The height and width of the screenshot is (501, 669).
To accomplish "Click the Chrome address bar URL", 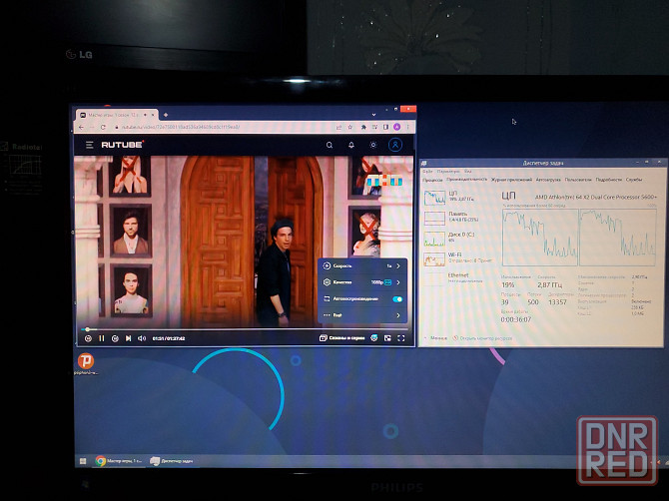I will (180, 127).
